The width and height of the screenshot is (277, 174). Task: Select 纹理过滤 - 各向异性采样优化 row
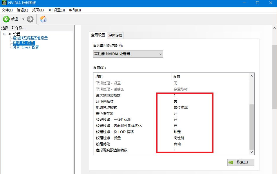(171, 126)
